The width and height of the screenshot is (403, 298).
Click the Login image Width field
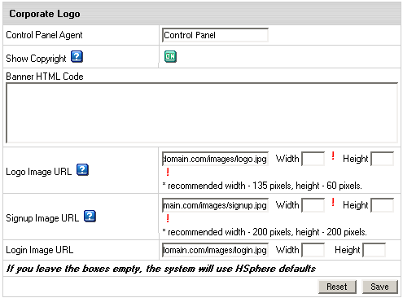313,250
